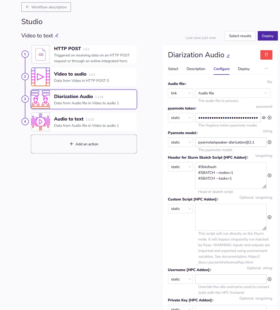Switch to the Description tab
Image resolution: width=280 pixels, height=310 pixels.
[x=196, y=69]
